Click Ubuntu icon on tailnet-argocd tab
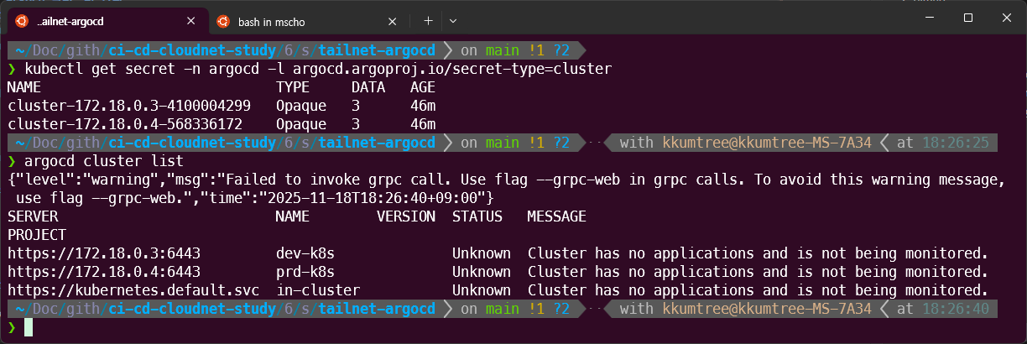The width and height of the screenshot is (1027, 344). click(22, 20)
